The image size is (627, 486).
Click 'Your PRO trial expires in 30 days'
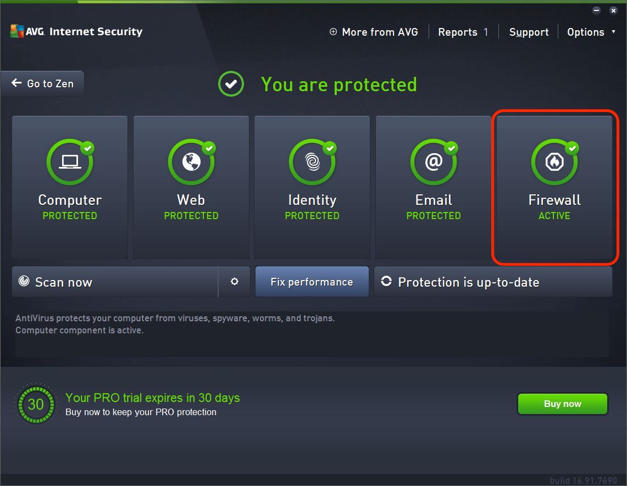(x=152, y=398)
